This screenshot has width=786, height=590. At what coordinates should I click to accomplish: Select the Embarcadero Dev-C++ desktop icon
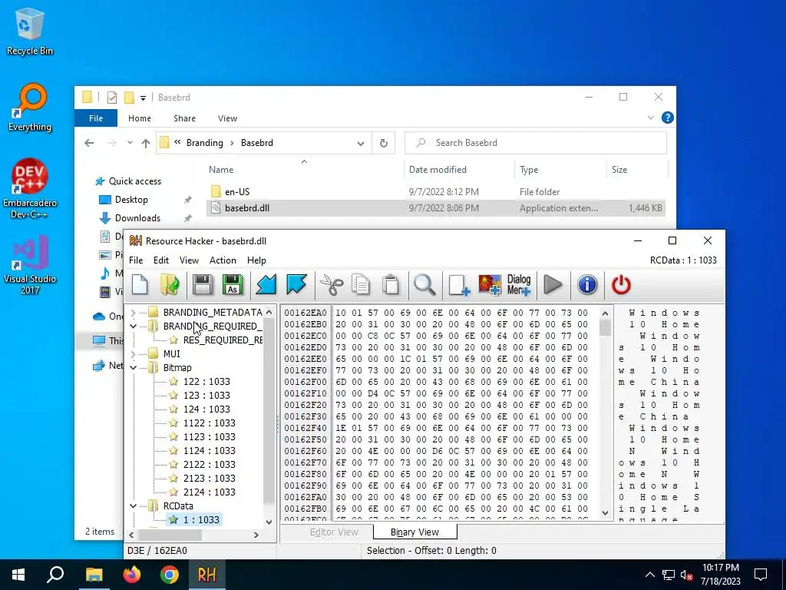(30, 189)
